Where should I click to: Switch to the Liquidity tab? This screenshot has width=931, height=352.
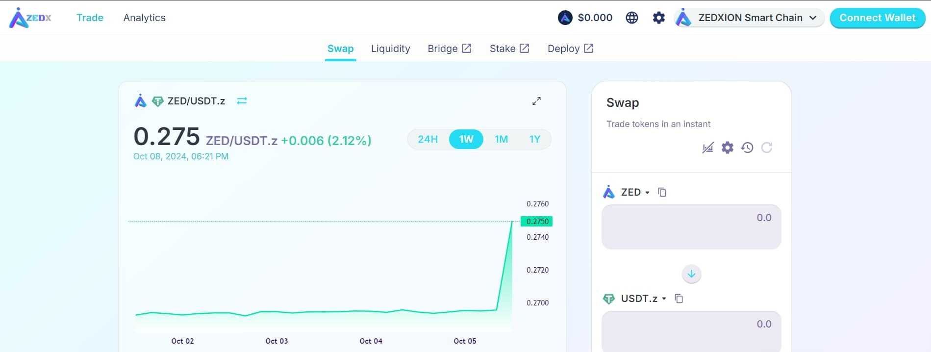391,48
